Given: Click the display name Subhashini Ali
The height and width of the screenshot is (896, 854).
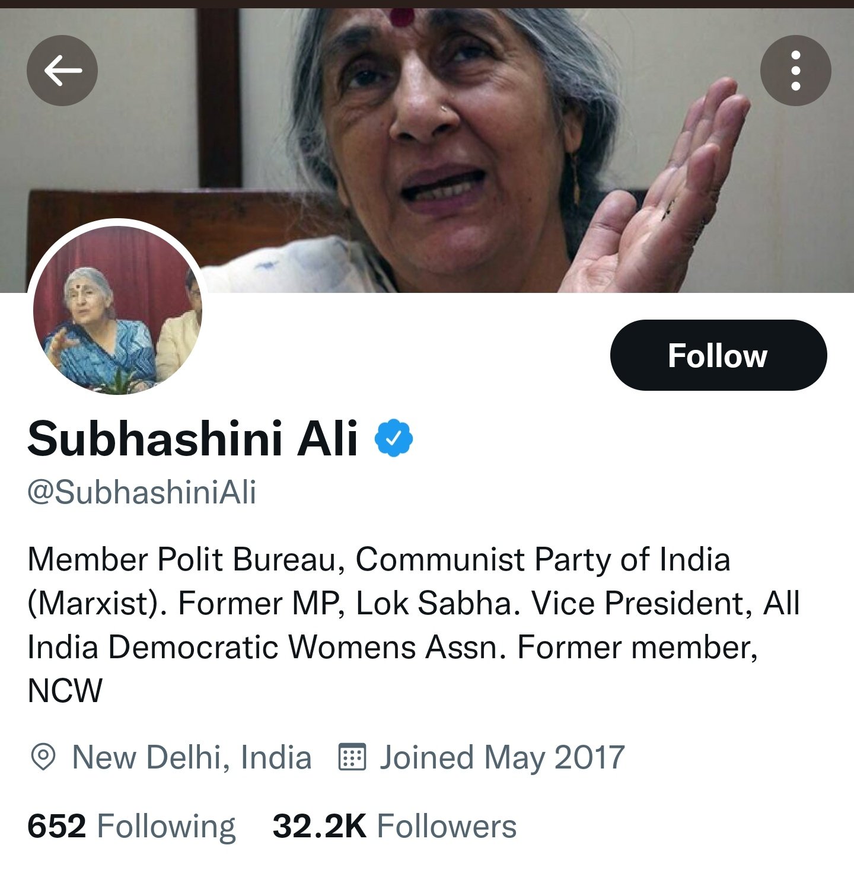Looking at the screenshot, I should pyautogui.click(x=193, y=439).
